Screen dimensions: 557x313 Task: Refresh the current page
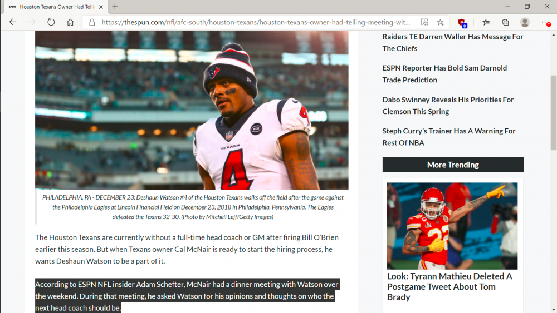[x=51, y=22]
